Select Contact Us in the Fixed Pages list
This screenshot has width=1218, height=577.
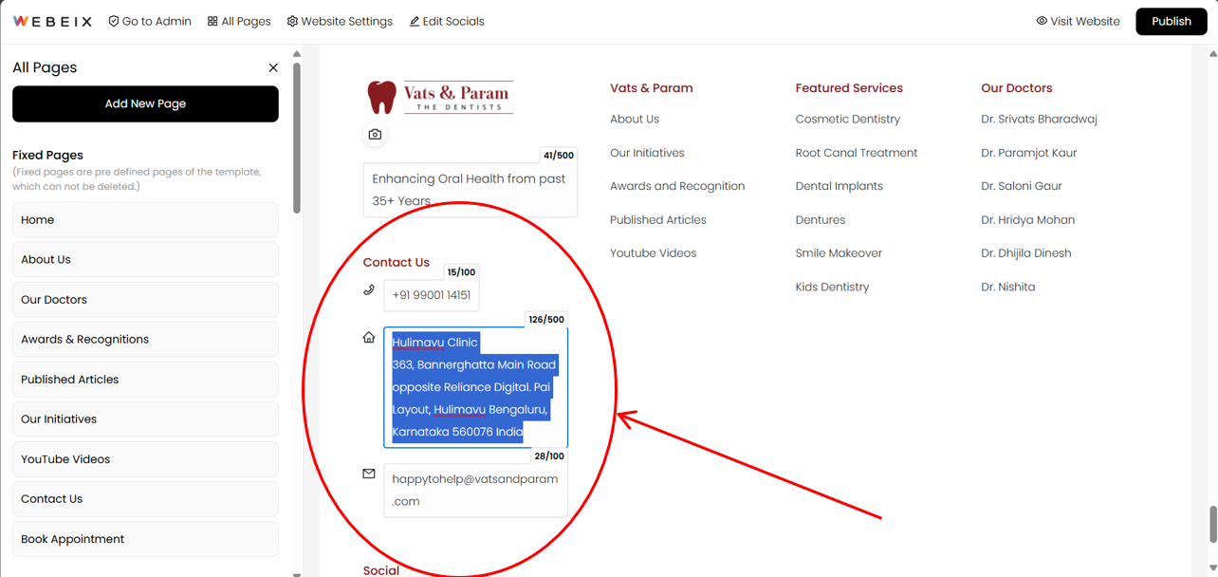[145, 498]
